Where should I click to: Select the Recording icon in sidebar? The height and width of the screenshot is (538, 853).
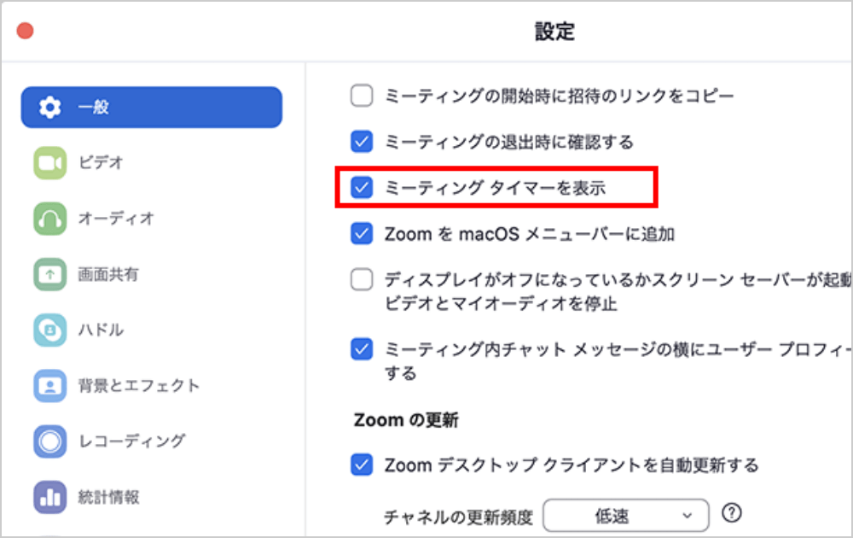click(x=50, y=442)
